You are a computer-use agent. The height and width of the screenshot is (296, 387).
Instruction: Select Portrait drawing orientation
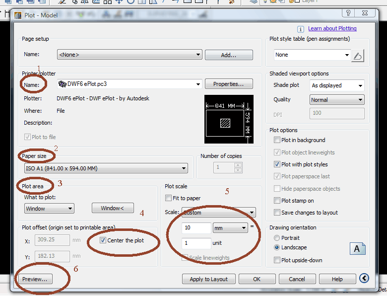click(277, 237)
